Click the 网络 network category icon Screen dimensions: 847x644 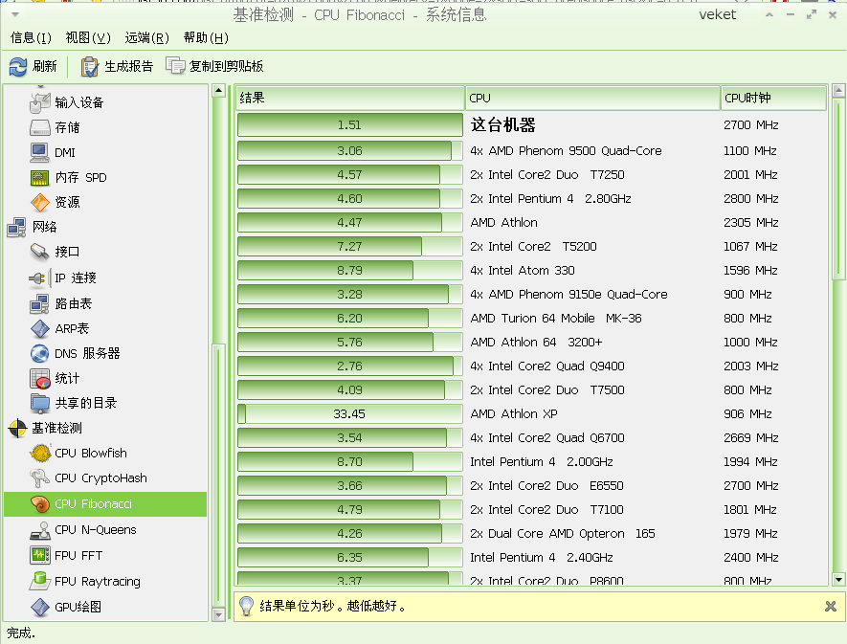(x=16, y=227)
